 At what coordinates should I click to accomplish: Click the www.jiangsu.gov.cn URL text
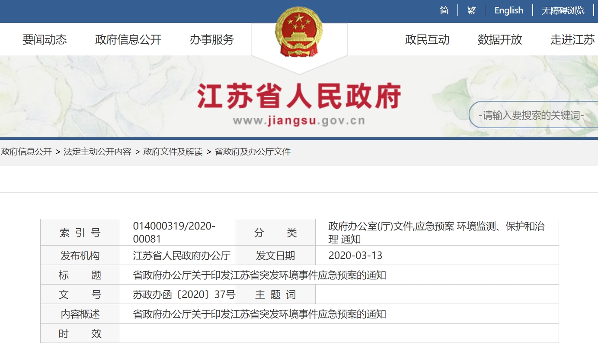pyautogui.click(x=299, y=120)
